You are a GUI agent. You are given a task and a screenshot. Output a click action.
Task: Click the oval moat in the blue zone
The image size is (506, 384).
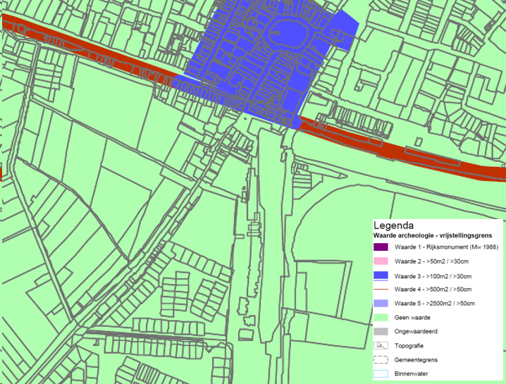click(288, 33)
